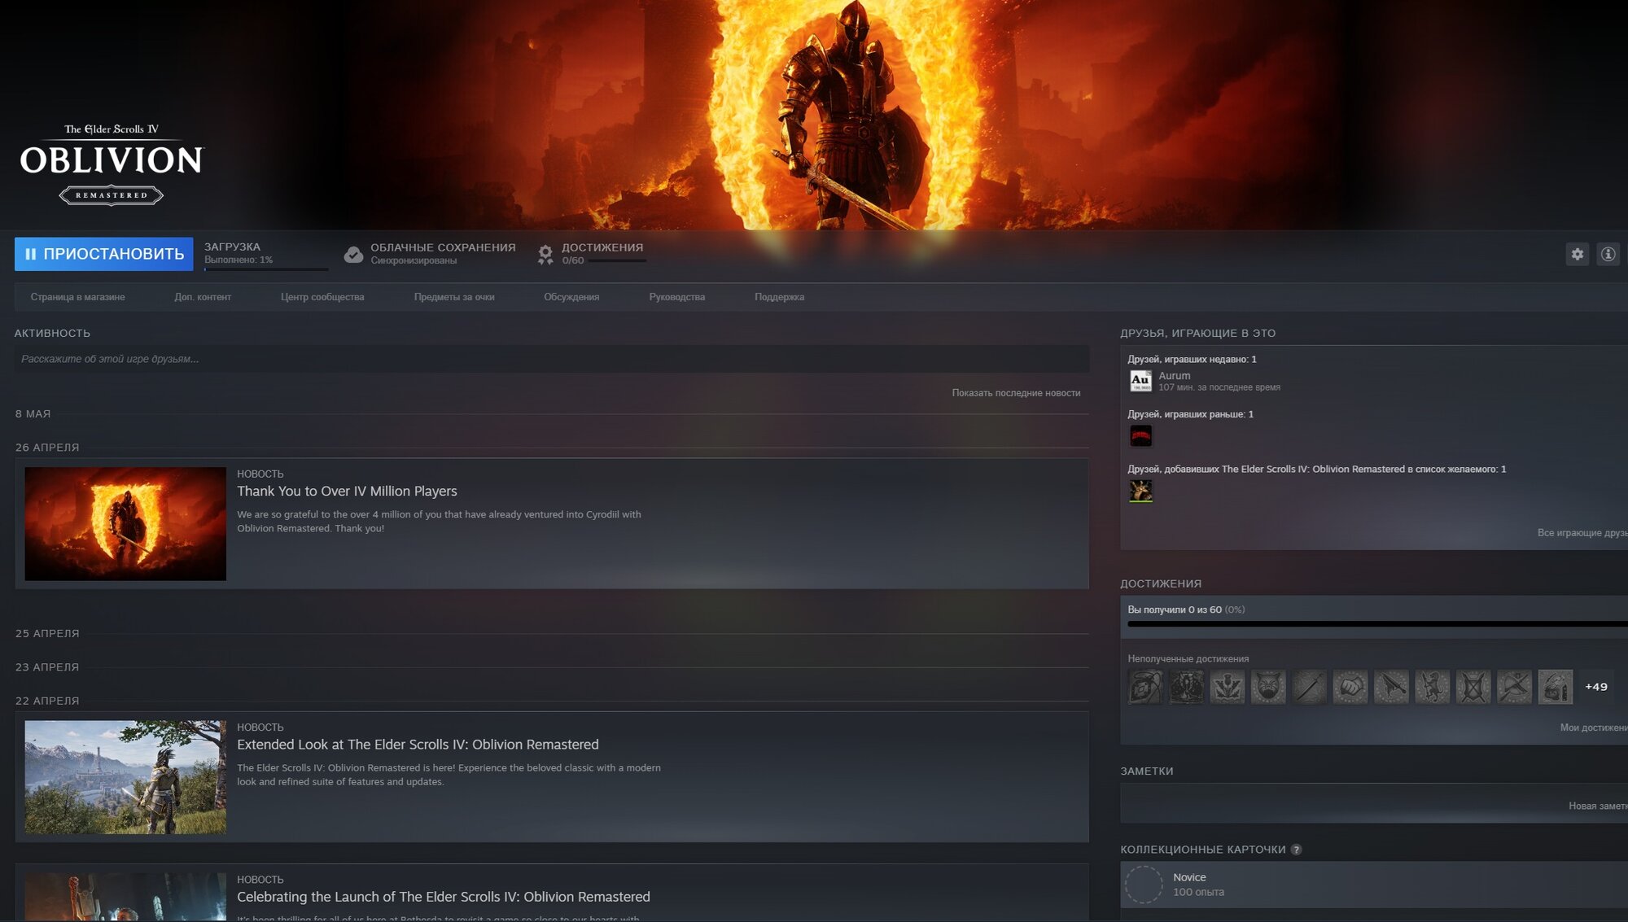Click the Novice badge circle icon

[1144, 885]
